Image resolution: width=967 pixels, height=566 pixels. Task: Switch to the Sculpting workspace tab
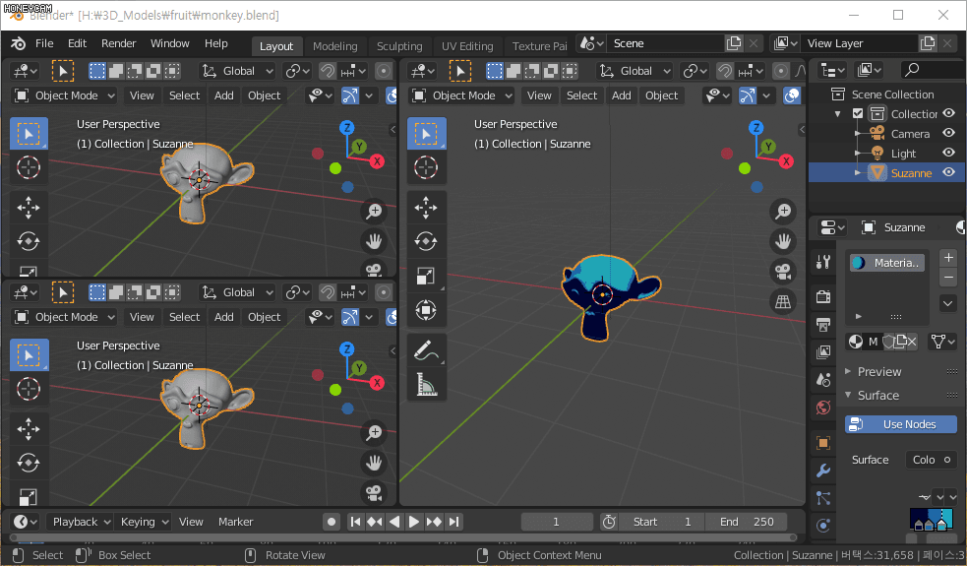coord(399,46)
